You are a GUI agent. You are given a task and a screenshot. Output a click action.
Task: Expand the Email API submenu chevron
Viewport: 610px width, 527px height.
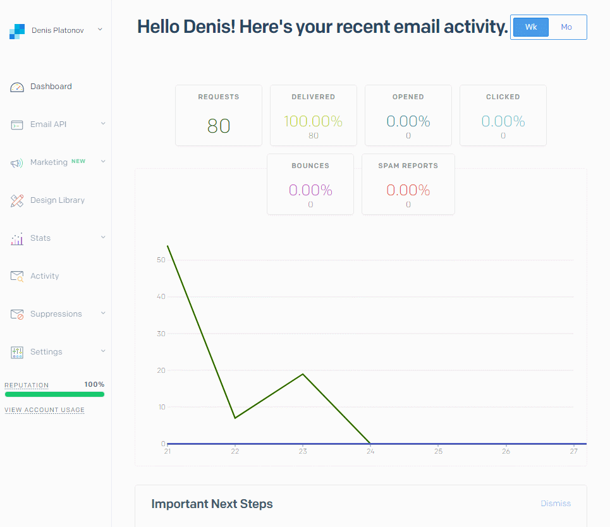103,124
